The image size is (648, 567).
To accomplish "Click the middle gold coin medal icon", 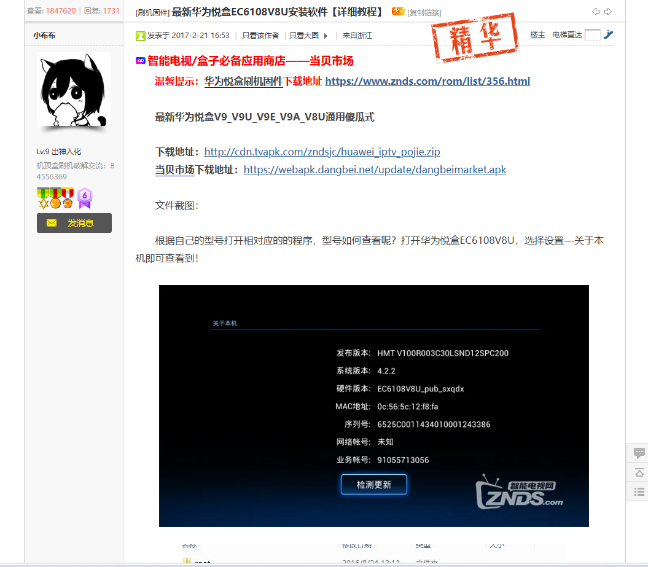I will (x=55, y=198).
